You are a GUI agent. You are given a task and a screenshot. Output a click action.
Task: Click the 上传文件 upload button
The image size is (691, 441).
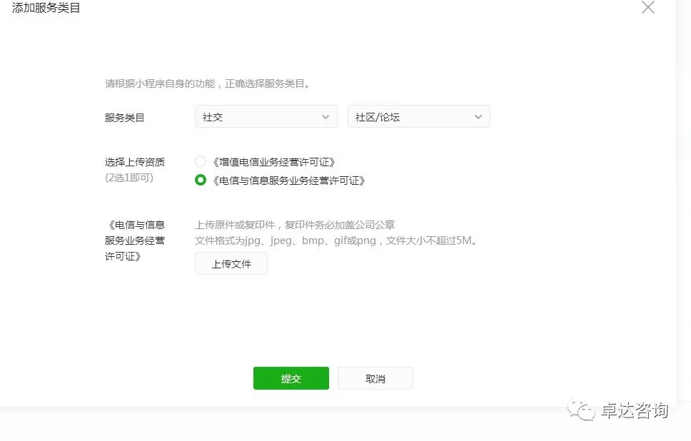pyautogui.click(x=231, y=263)
